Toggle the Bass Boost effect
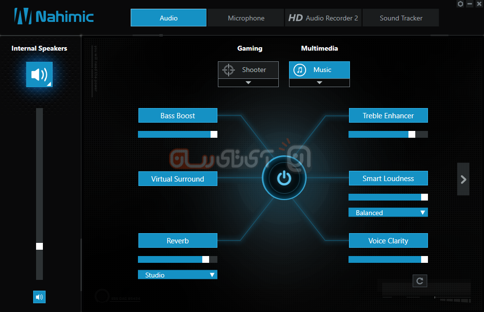The image size is (484, 312). [x=177, y=115]
